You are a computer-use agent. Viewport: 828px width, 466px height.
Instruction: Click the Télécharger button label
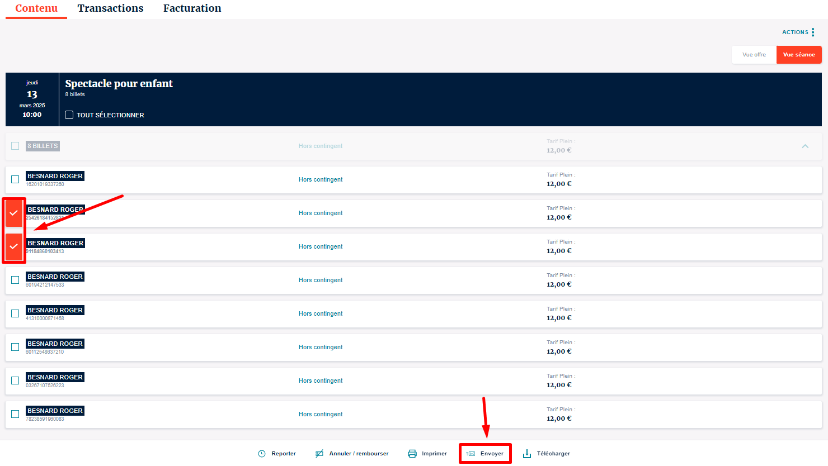point(553,454)
